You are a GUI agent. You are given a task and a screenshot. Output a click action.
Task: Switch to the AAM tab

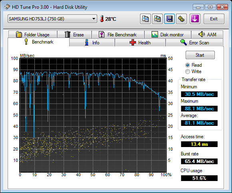(207, 35)
